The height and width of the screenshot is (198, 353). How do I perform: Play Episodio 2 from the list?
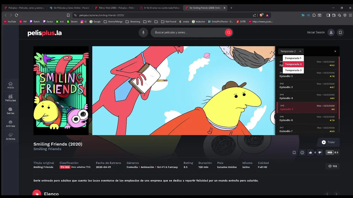307,75
